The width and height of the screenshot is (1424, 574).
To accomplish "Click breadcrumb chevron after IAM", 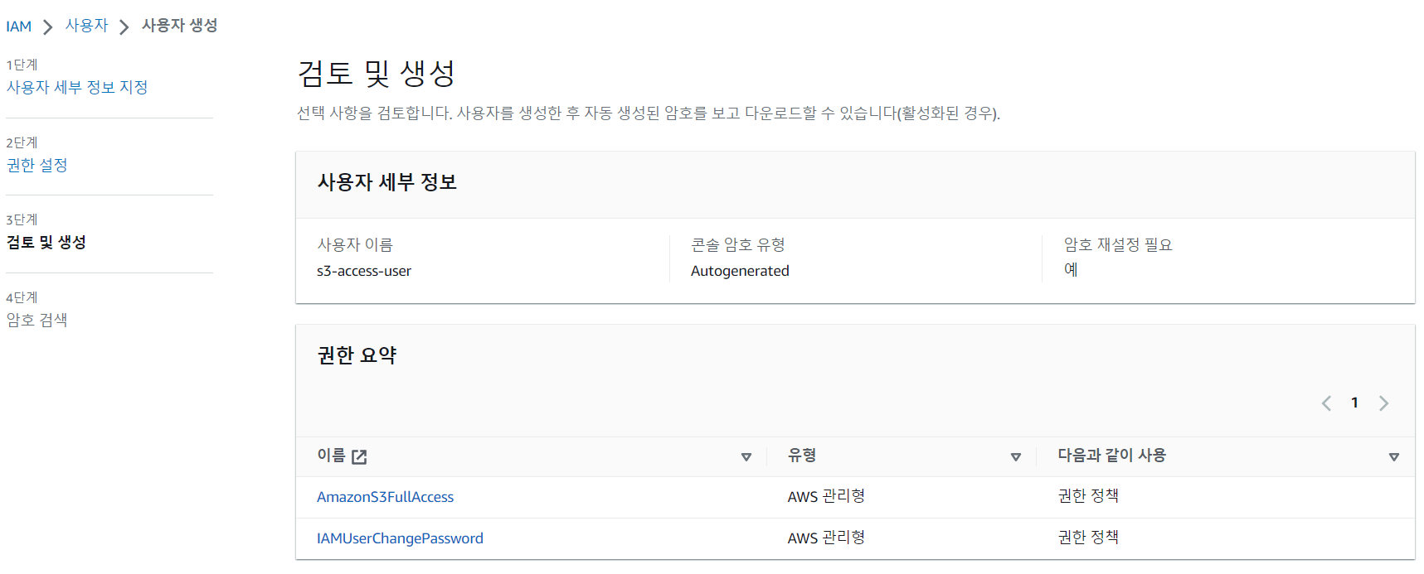I will [x=48, y=27].
